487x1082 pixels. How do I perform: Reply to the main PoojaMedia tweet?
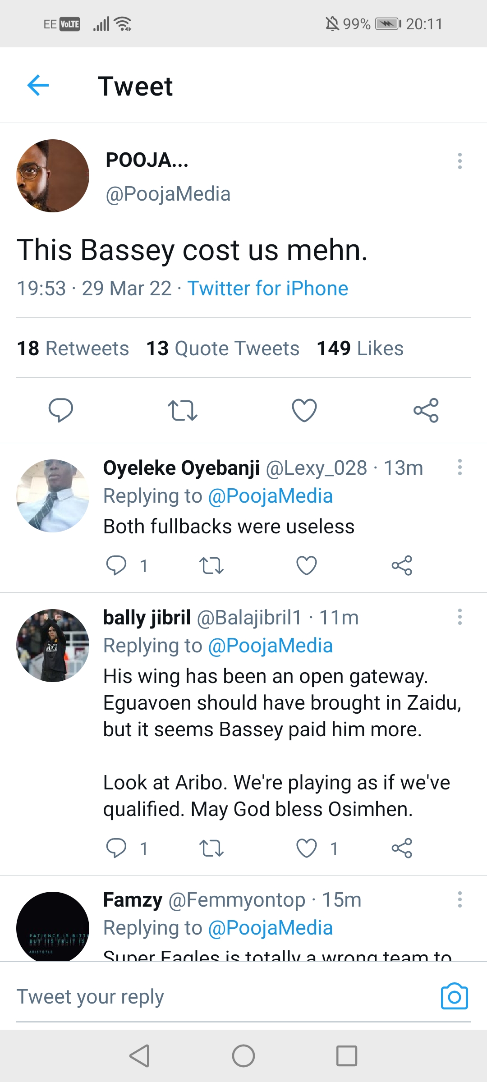(61, 410)
